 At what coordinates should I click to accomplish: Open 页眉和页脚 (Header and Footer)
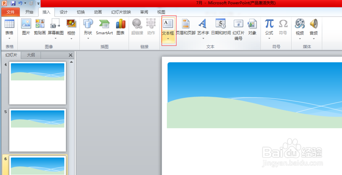tap(186, 27)
